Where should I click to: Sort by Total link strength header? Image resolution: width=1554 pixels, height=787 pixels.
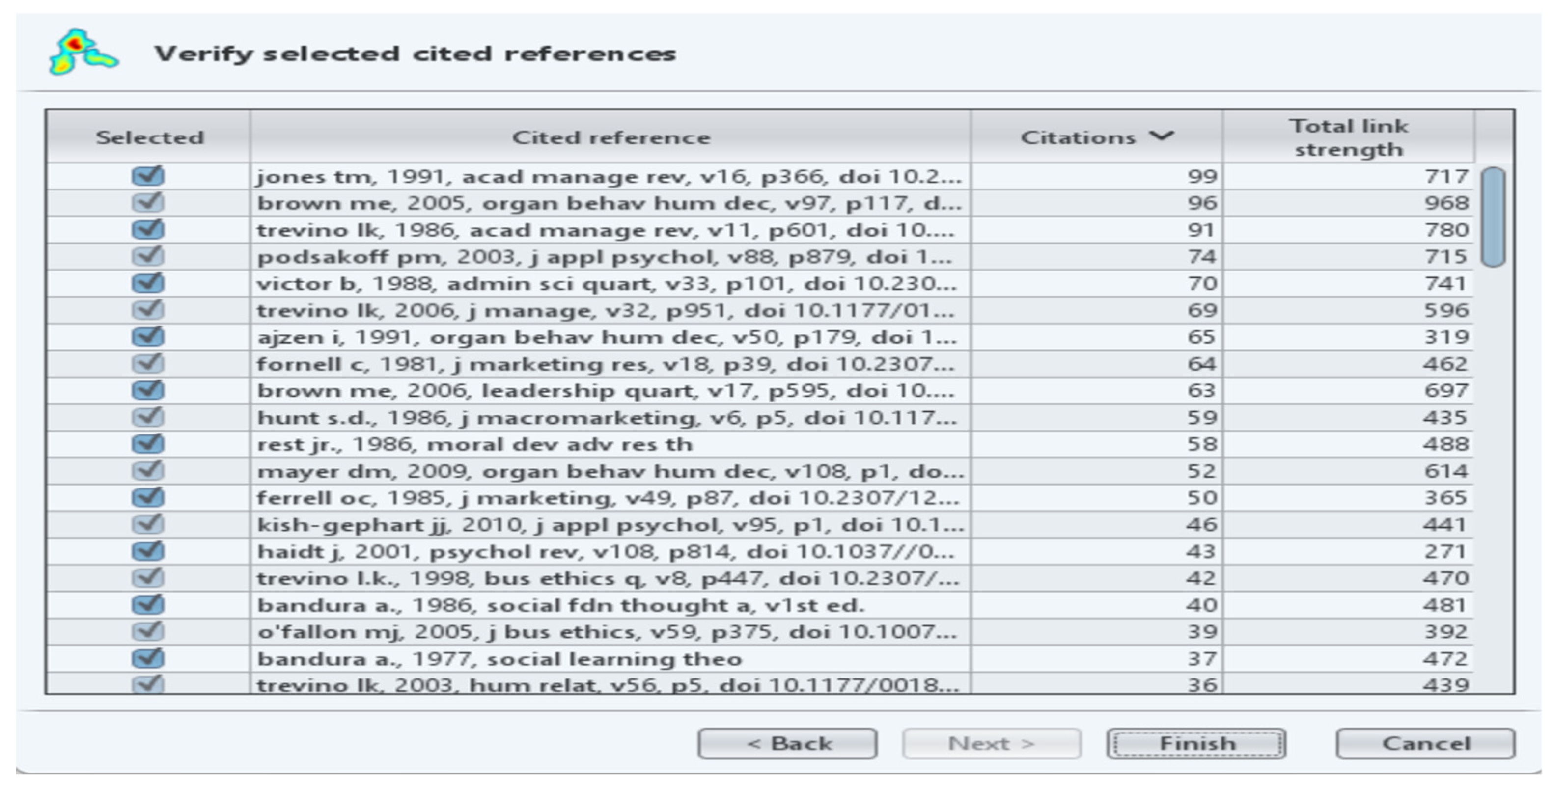[x=1348, y=137]
